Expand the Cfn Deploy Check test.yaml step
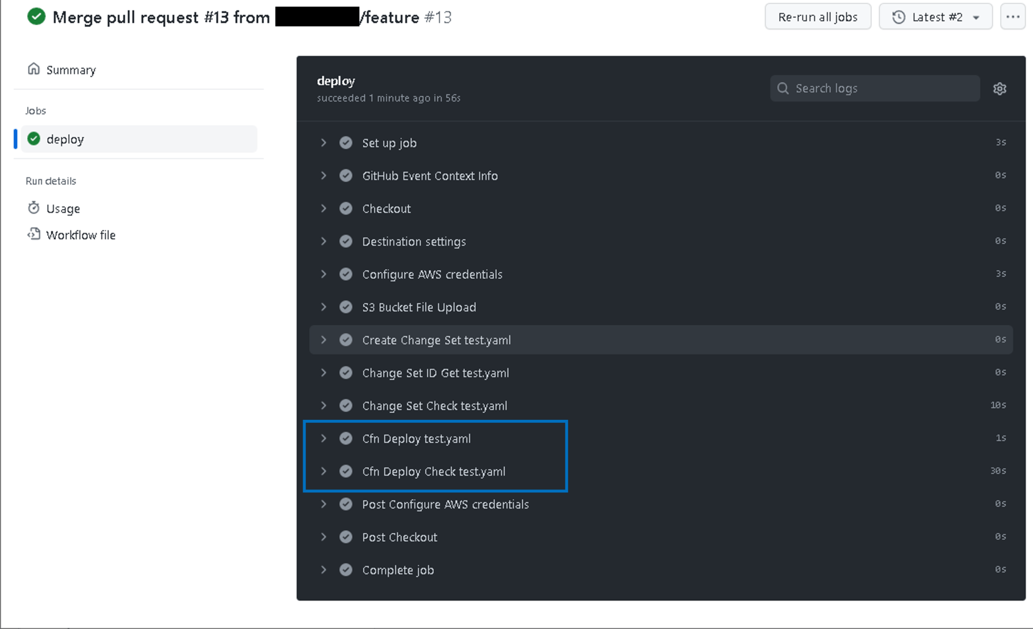This screenshot has height=629, width=1033. pos(323,471)
